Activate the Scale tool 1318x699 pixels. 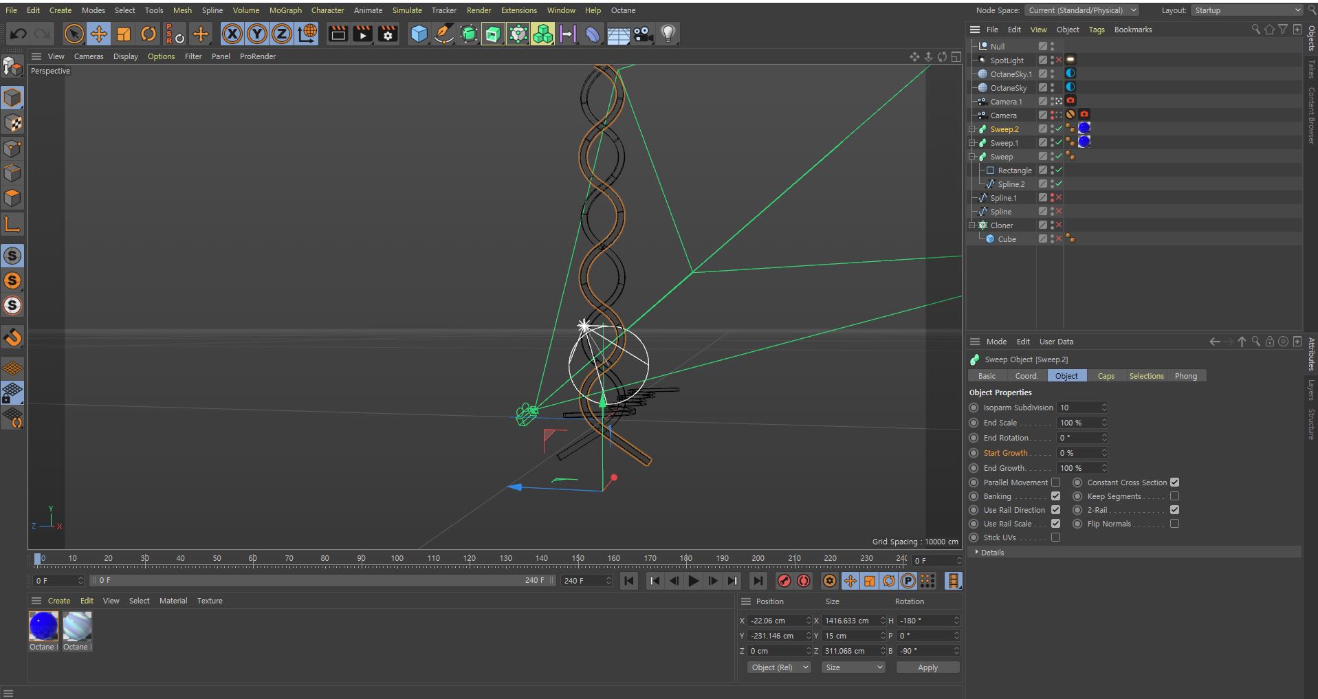[124, 34]
